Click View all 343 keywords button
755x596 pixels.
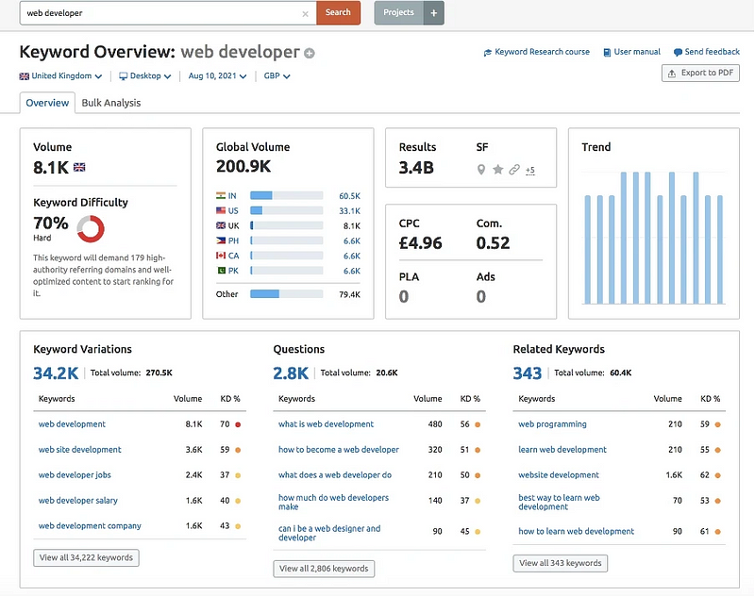click(560, 563)
